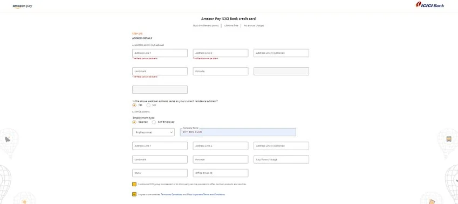Screen dimensions: 458x204
Task: Click the 'Office Address' subheading
Action: (141, 112)
